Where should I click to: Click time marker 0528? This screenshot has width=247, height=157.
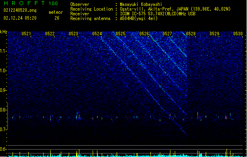191,33
